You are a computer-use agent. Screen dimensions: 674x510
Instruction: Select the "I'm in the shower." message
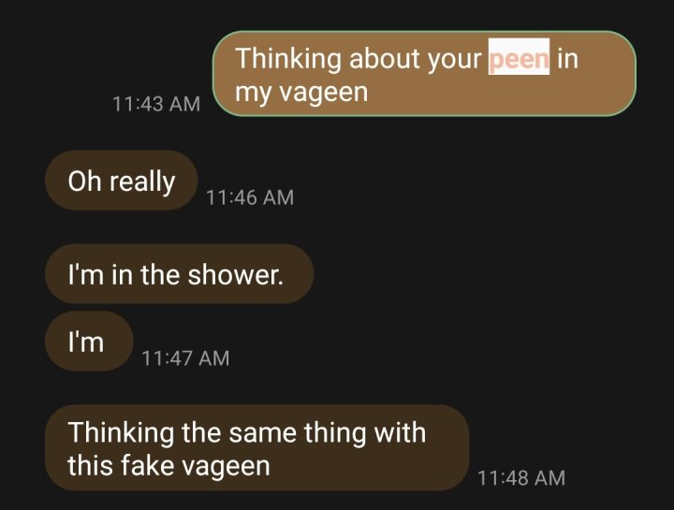[x=179, y=274]
